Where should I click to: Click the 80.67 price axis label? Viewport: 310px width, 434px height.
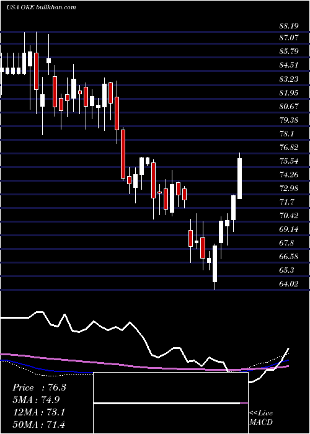[x=289, y=106]
